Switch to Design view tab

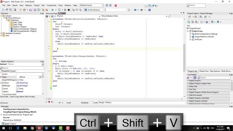102,103
